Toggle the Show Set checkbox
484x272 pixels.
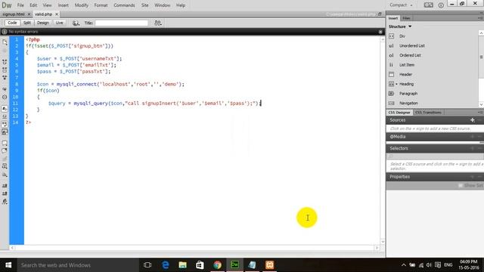(x=461, y=185)
